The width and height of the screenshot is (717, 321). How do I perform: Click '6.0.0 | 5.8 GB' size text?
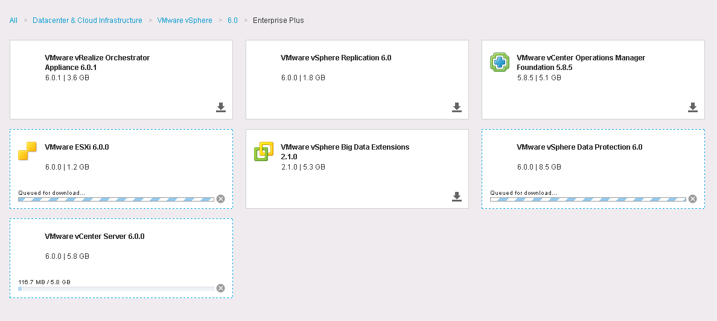[67, 256]
